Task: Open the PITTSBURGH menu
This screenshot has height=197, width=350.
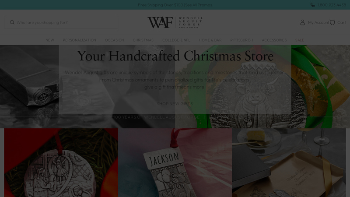Action: (242, 40)
